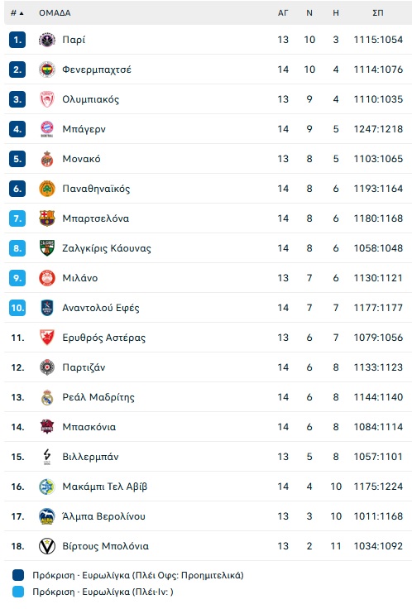412x609 pixels.
Task: Click the Φενερμπαχτσέ club crest
Action: pyautogui.click(x=47, y=70)
